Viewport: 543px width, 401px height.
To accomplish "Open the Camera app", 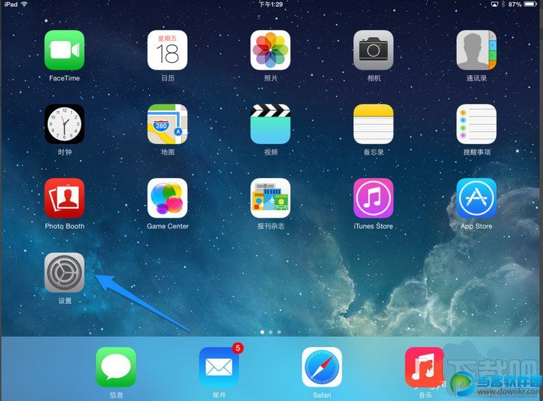I will (x=374, y=50).
